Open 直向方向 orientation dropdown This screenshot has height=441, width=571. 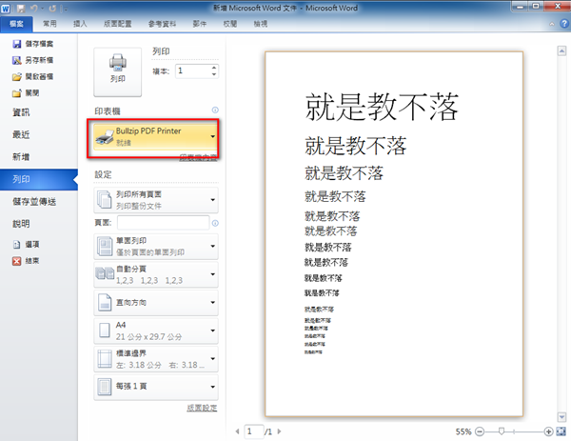(156, 303)
